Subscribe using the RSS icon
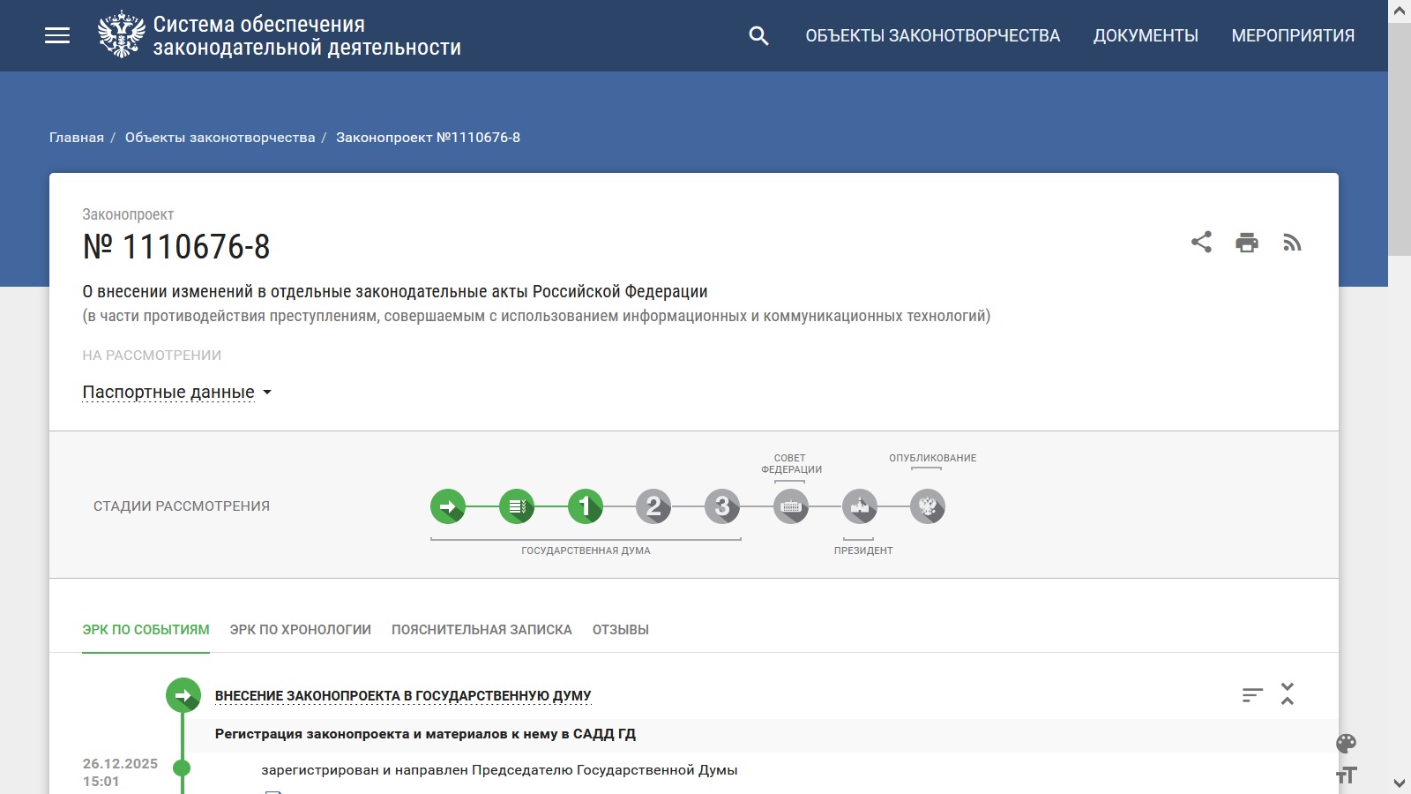The height and width of the screenshot is (794, 1411). [1293, 243]
